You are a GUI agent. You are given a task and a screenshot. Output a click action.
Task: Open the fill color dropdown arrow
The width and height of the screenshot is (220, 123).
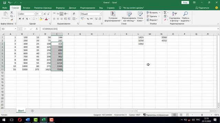[x=43, y=19]
